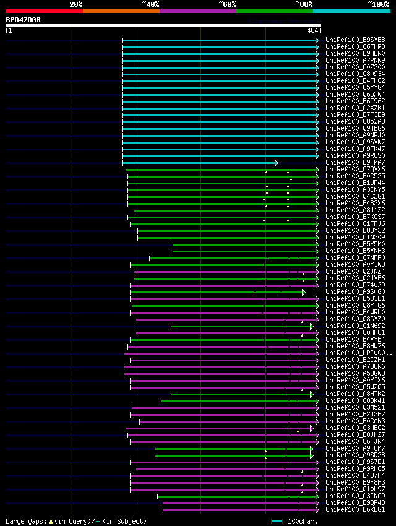This screenshot has height=526, width=396.
Task: Select hit label UniRef100_B2J3F7
Action: coord(355,414)
